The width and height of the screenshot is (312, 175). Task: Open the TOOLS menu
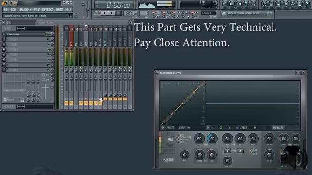point(59,10)
